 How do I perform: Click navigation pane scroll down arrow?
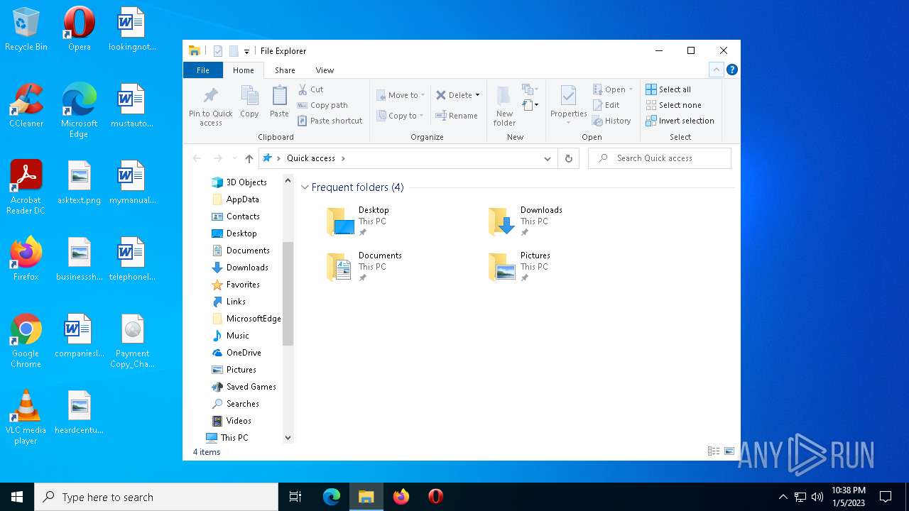point(288,438)
